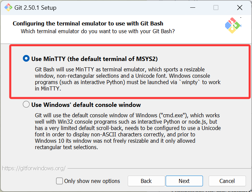Click the "Use MinTTY (the default terminal of MSYS2)" label
Viewport: 252px width, 192px height.
(x=94, y=59)
